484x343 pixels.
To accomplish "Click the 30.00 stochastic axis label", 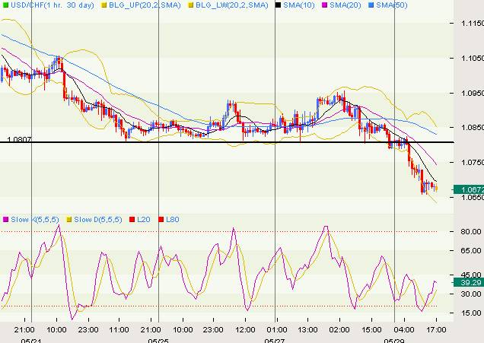I will 471,294.
